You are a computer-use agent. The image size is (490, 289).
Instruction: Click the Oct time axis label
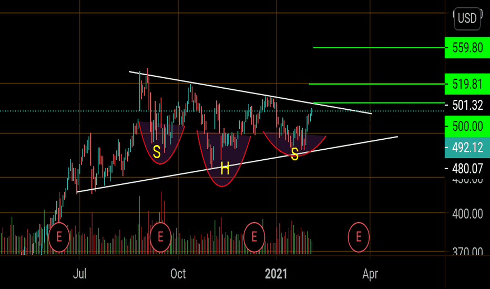point(178,274)
